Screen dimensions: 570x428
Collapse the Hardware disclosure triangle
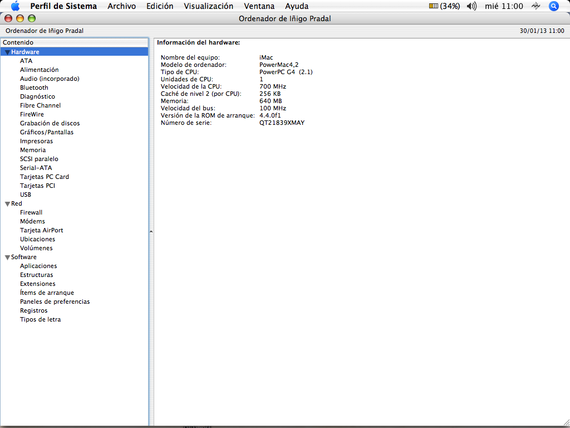tap(7, 52)
